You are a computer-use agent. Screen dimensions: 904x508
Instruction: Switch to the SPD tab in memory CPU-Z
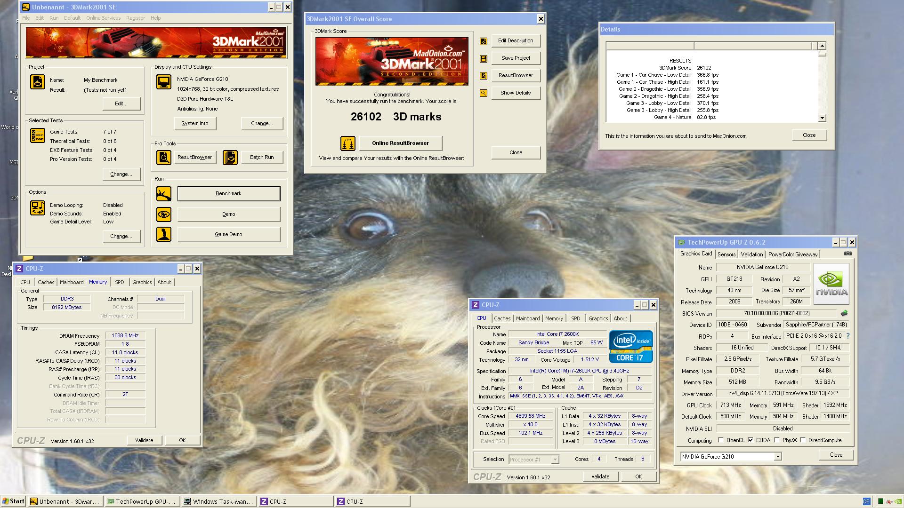pos(120,282)
